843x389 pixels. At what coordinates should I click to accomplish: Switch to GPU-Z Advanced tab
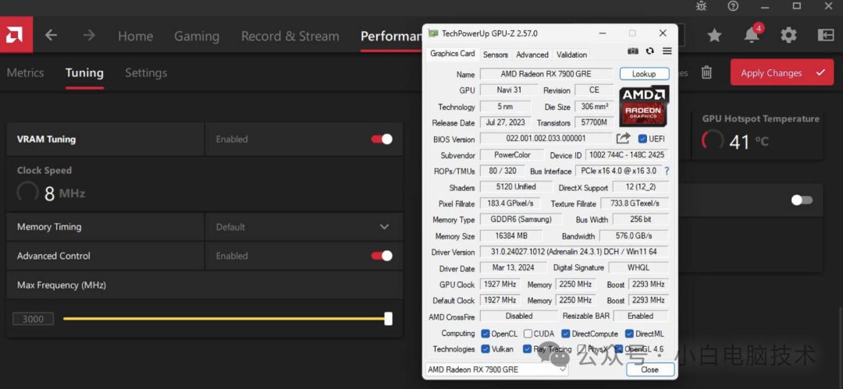click(x=532, y=55)
